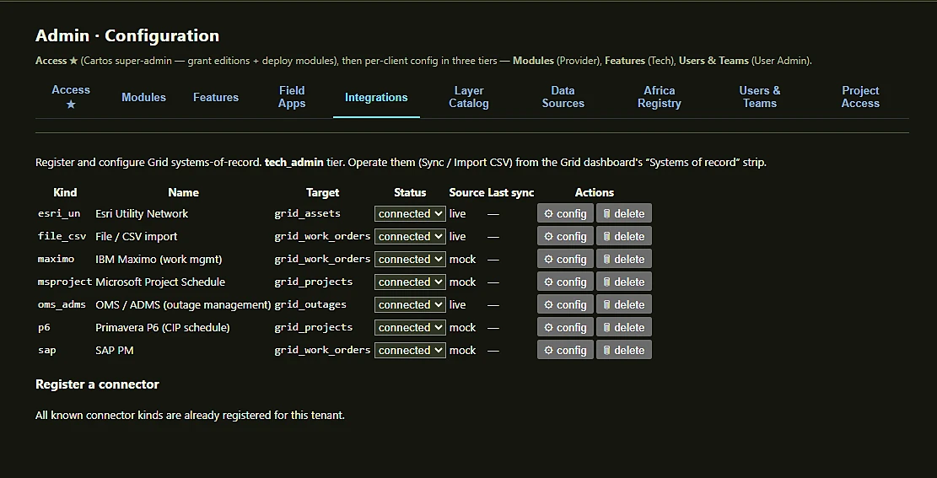
Task: Open the Data Sources tab
Action: (x=563, y=97)
